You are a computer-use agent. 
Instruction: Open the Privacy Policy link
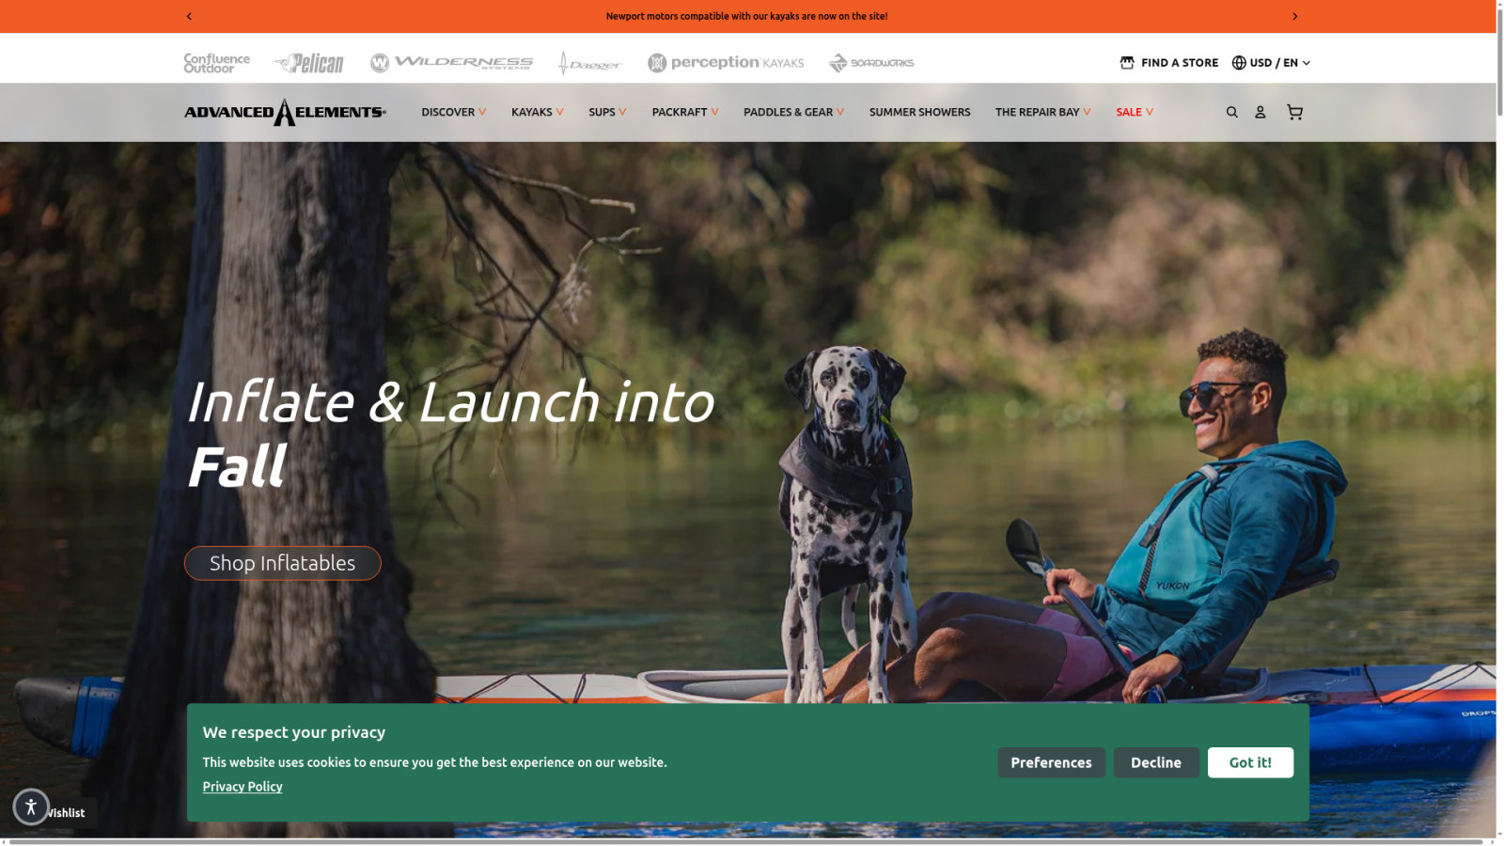coord(243,787)
